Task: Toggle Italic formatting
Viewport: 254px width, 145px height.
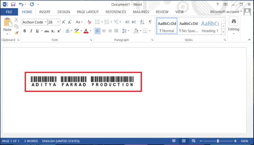Action: (31, 31)
